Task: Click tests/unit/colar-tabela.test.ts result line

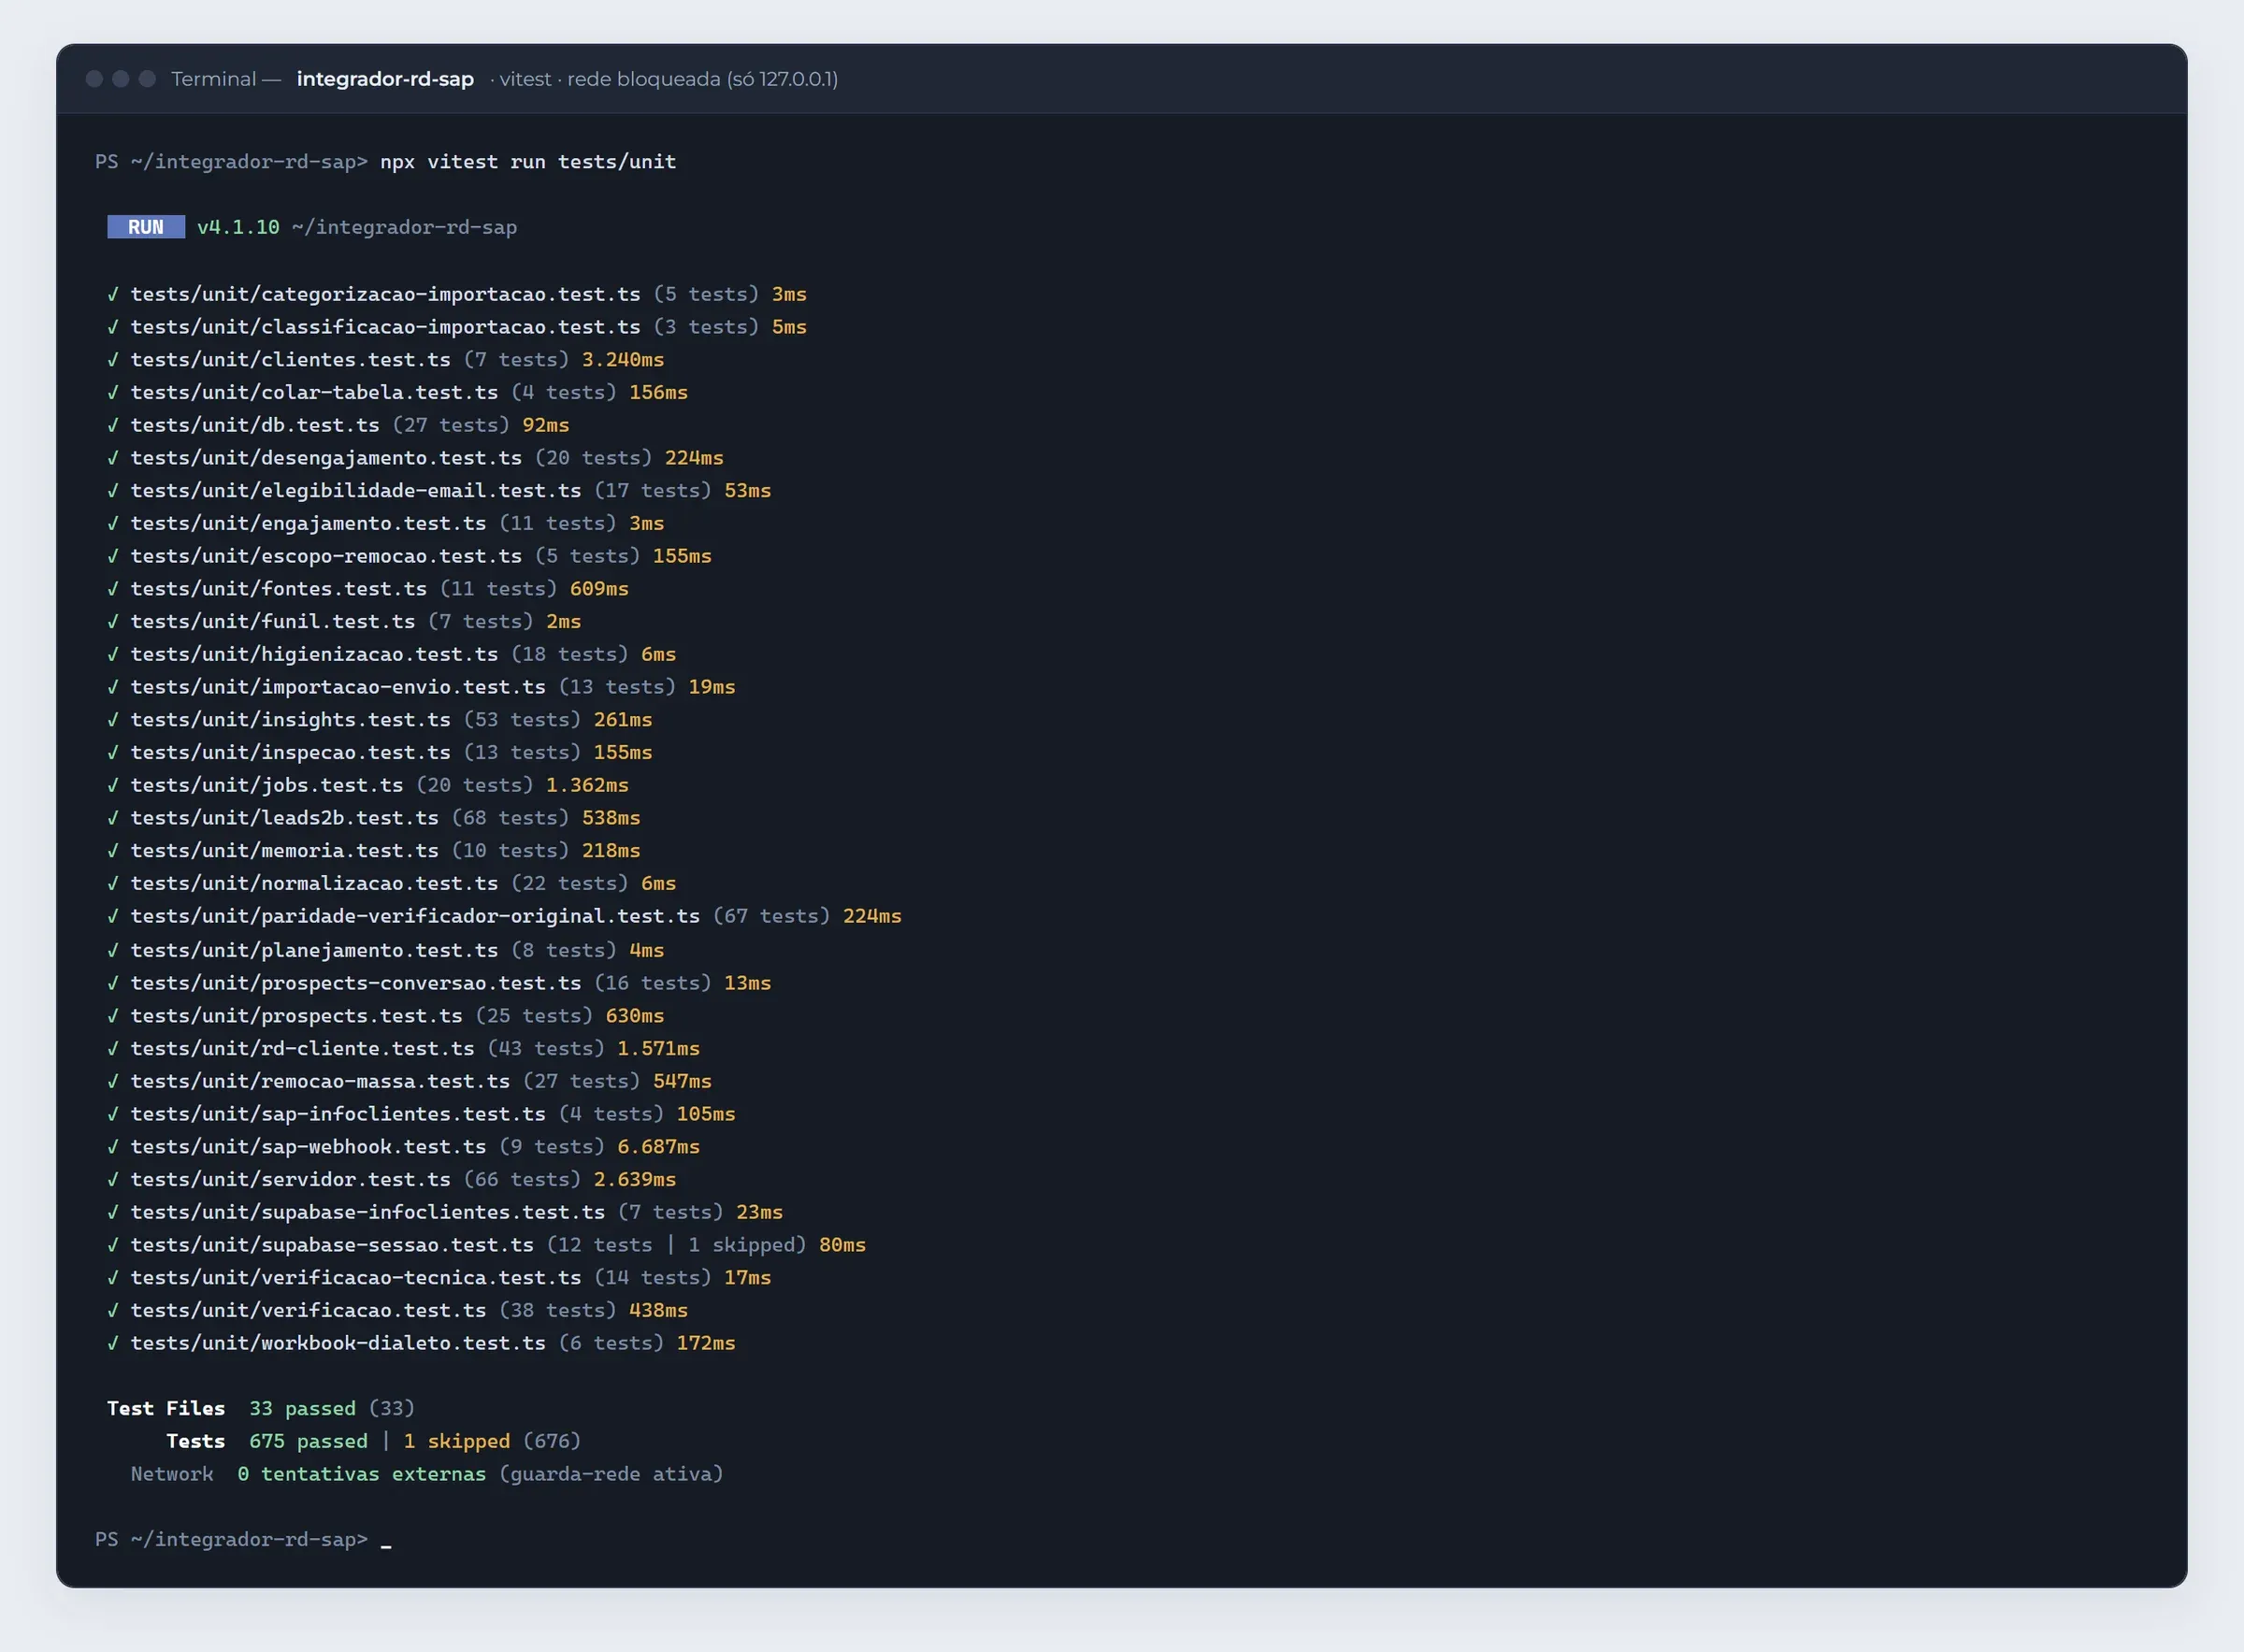Action: tap(397, 392)
